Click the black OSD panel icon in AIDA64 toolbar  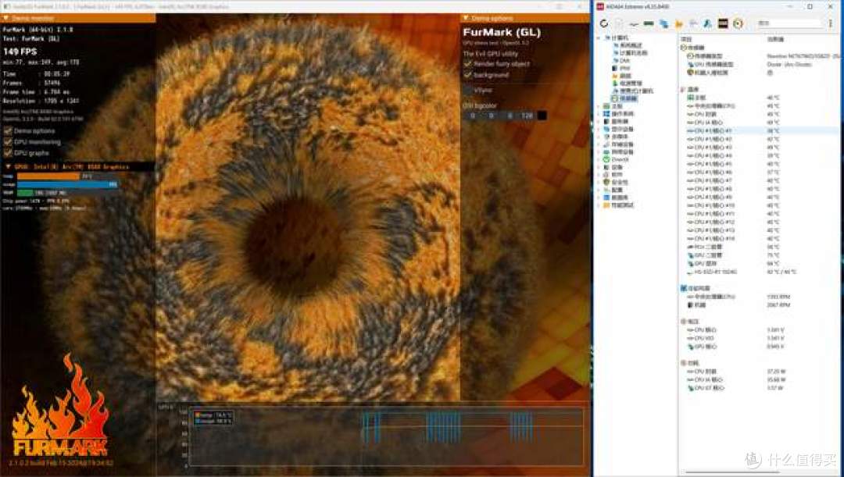point(723,23)
